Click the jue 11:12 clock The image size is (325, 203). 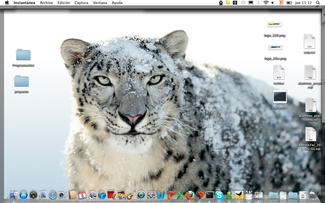pos(303,3)
